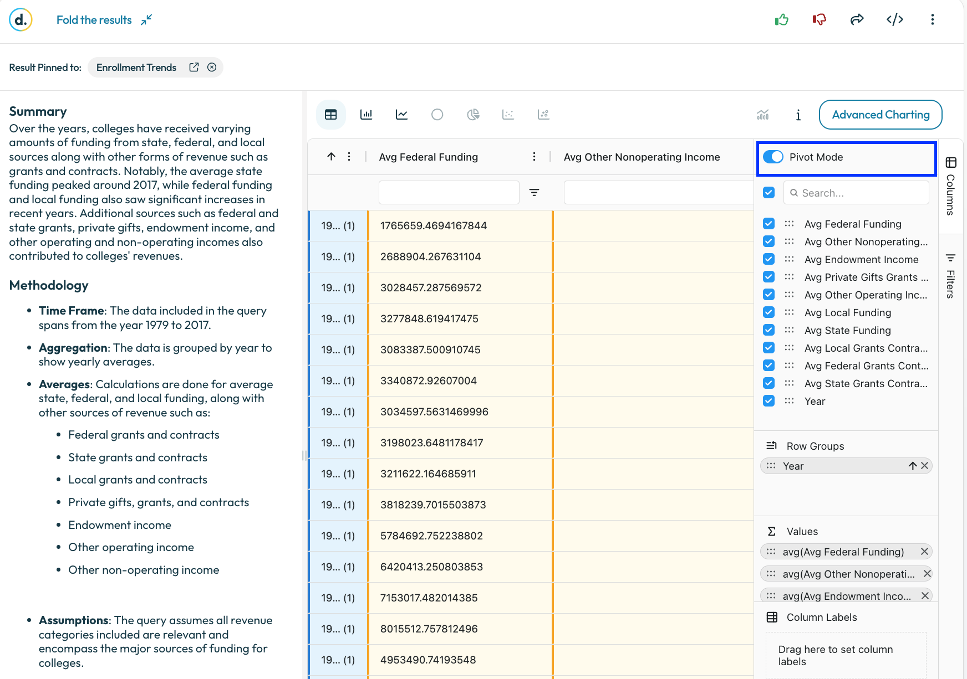Uncheck Avg Other Operating Inc column
The width and height of the screenshot is (967, 679).
coord(768,295)
